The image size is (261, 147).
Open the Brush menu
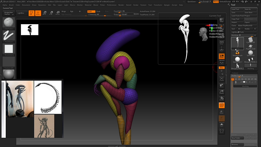tap(11, 5)
